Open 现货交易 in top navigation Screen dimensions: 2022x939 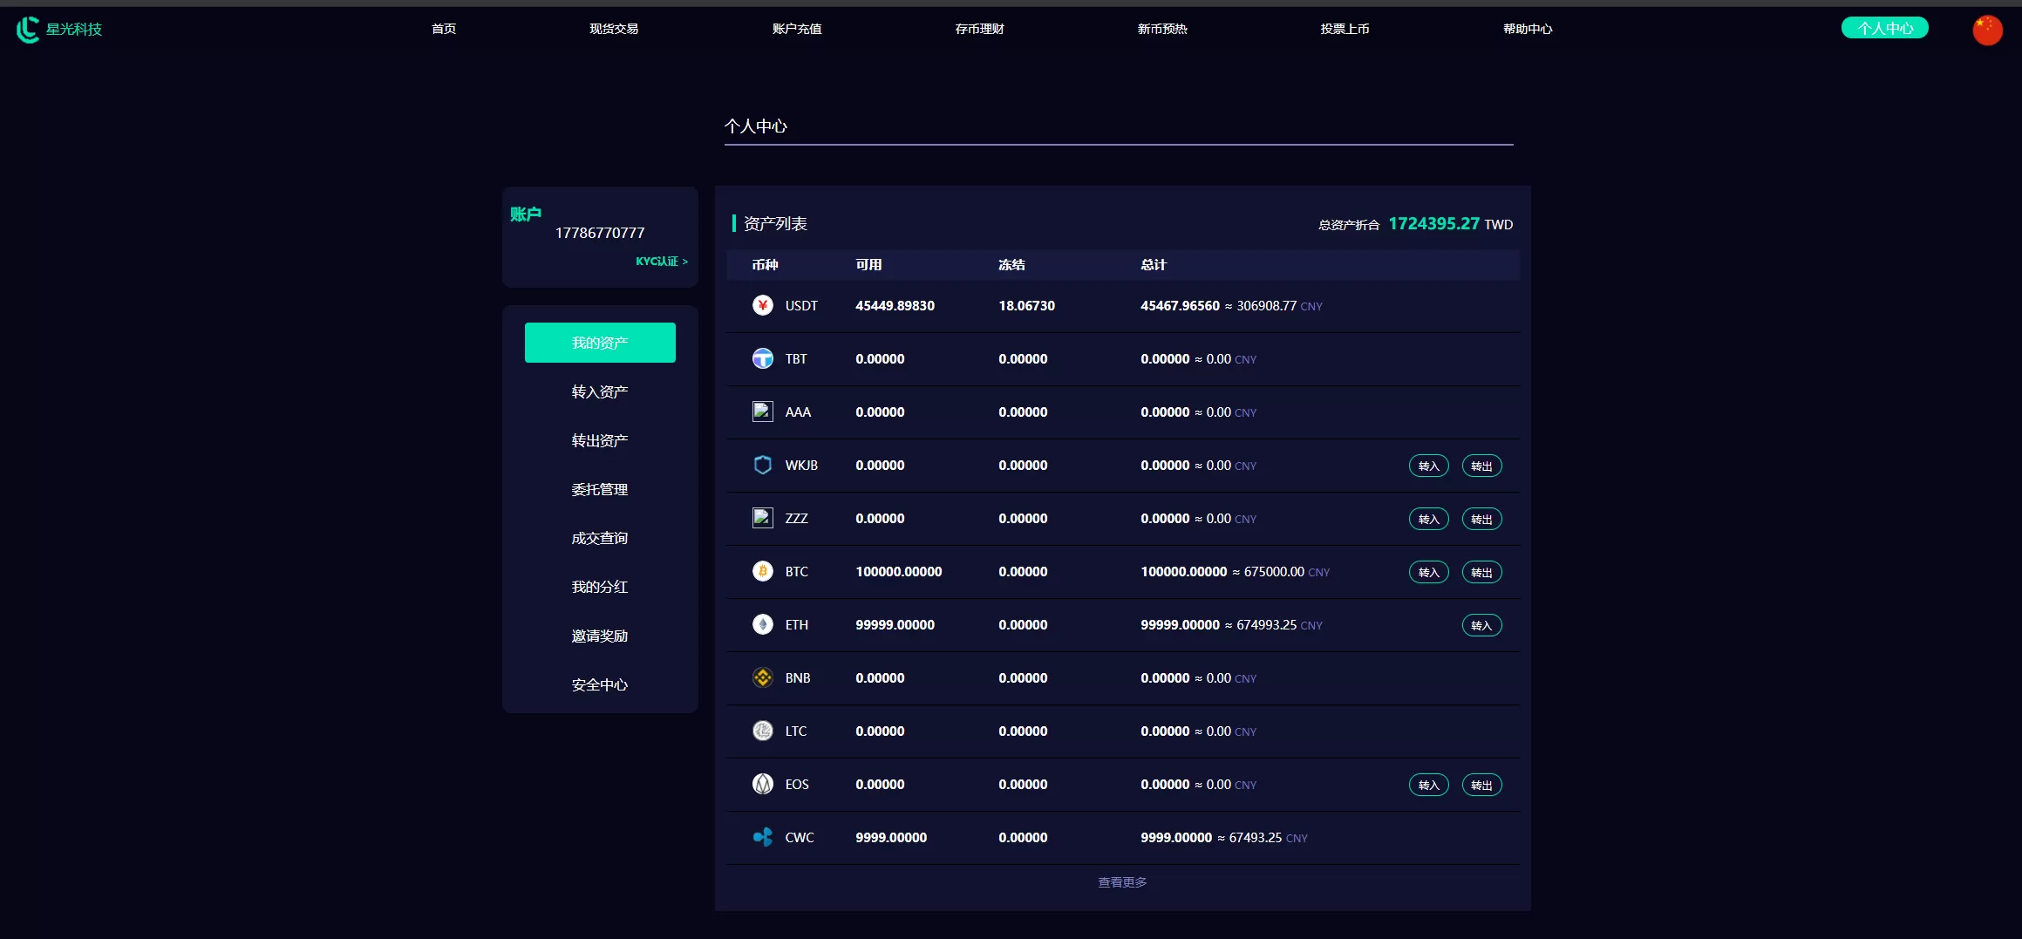pos(614,29)
